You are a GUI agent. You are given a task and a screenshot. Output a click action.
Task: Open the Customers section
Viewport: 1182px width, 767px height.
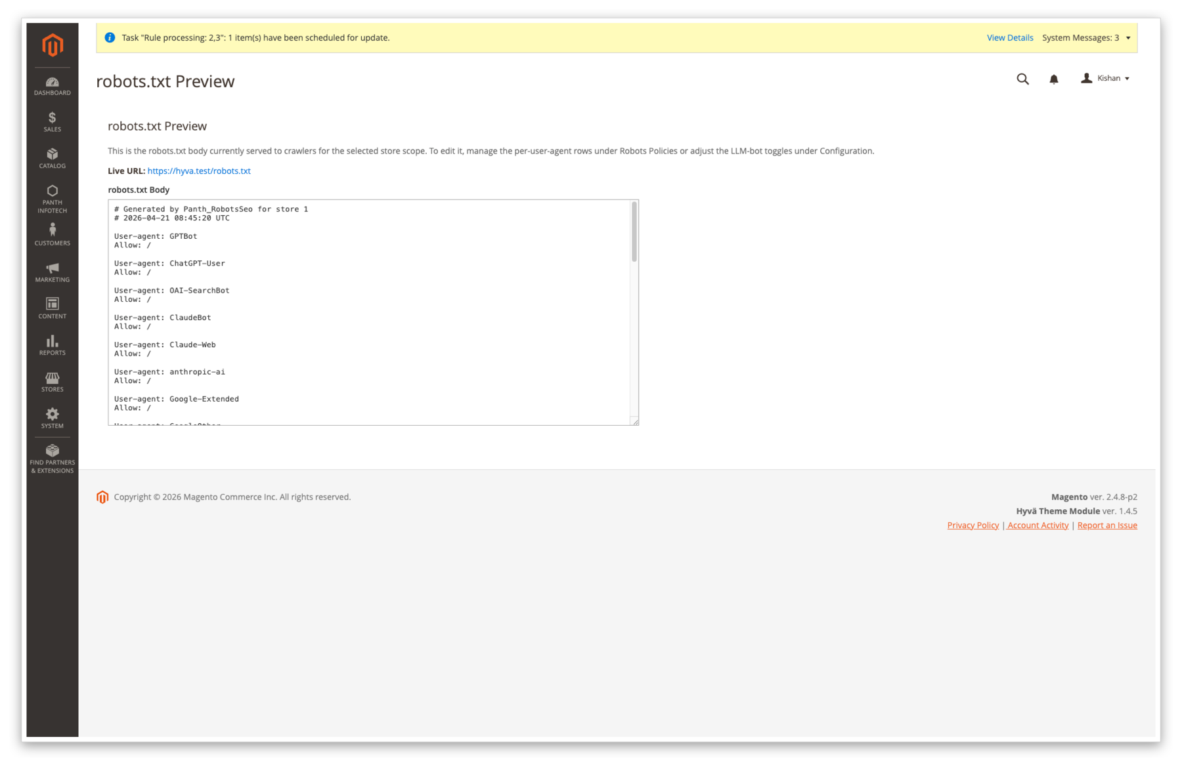click(x=52, y=234)
